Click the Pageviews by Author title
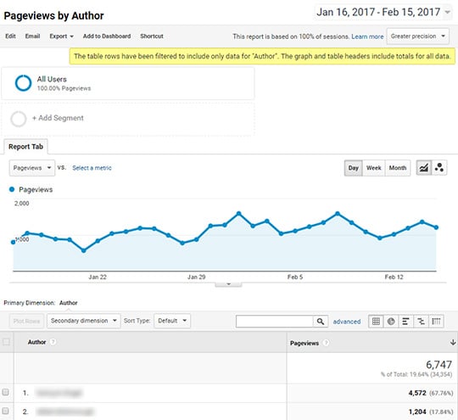 [x=53, y=16]
